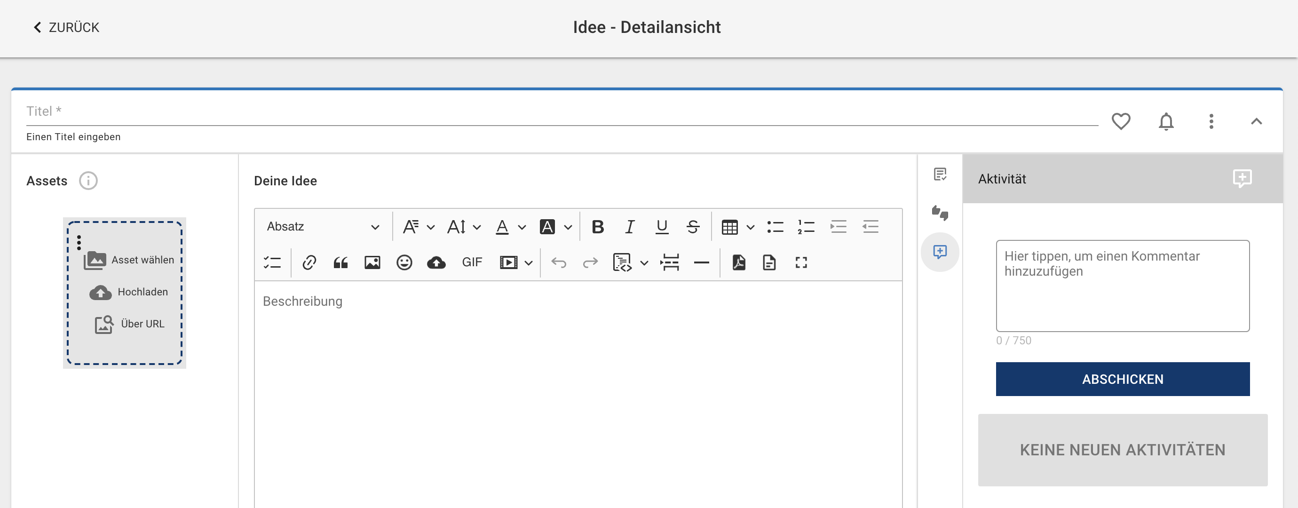Redo the last edit
The width and height of the screenshot is (1298, 508).
(590, 262)
